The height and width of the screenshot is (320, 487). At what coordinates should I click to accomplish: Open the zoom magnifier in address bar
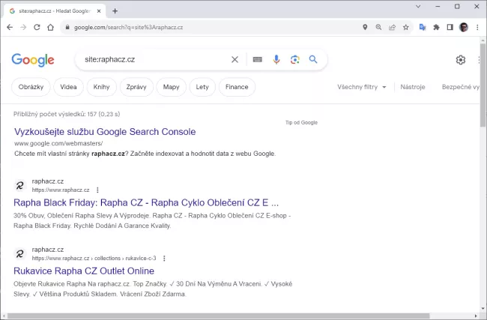tap(378, 27)
